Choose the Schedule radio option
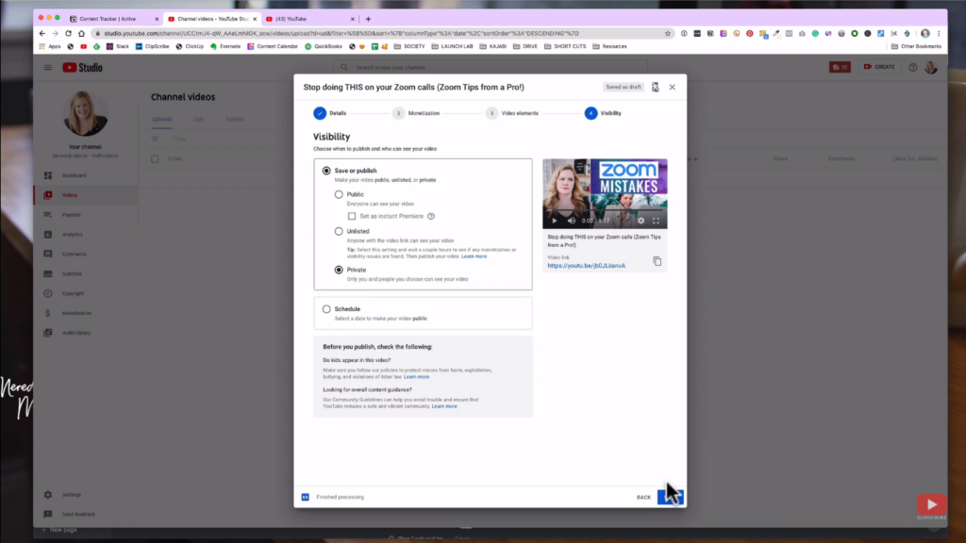 coord(326,309)
